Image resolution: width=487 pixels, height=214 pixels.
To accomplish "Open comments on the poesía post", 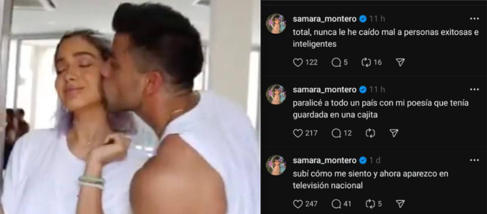I will point(336,134).
